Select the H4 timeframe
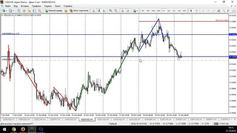Screen dimensions: 237x133 (x=169, y=11)
